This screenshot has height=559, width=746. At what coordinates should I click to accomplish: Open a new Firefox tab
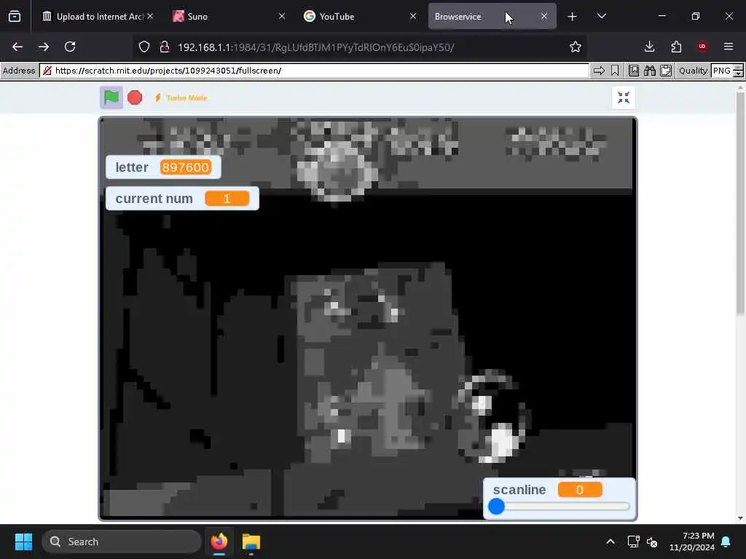[573, 17]
